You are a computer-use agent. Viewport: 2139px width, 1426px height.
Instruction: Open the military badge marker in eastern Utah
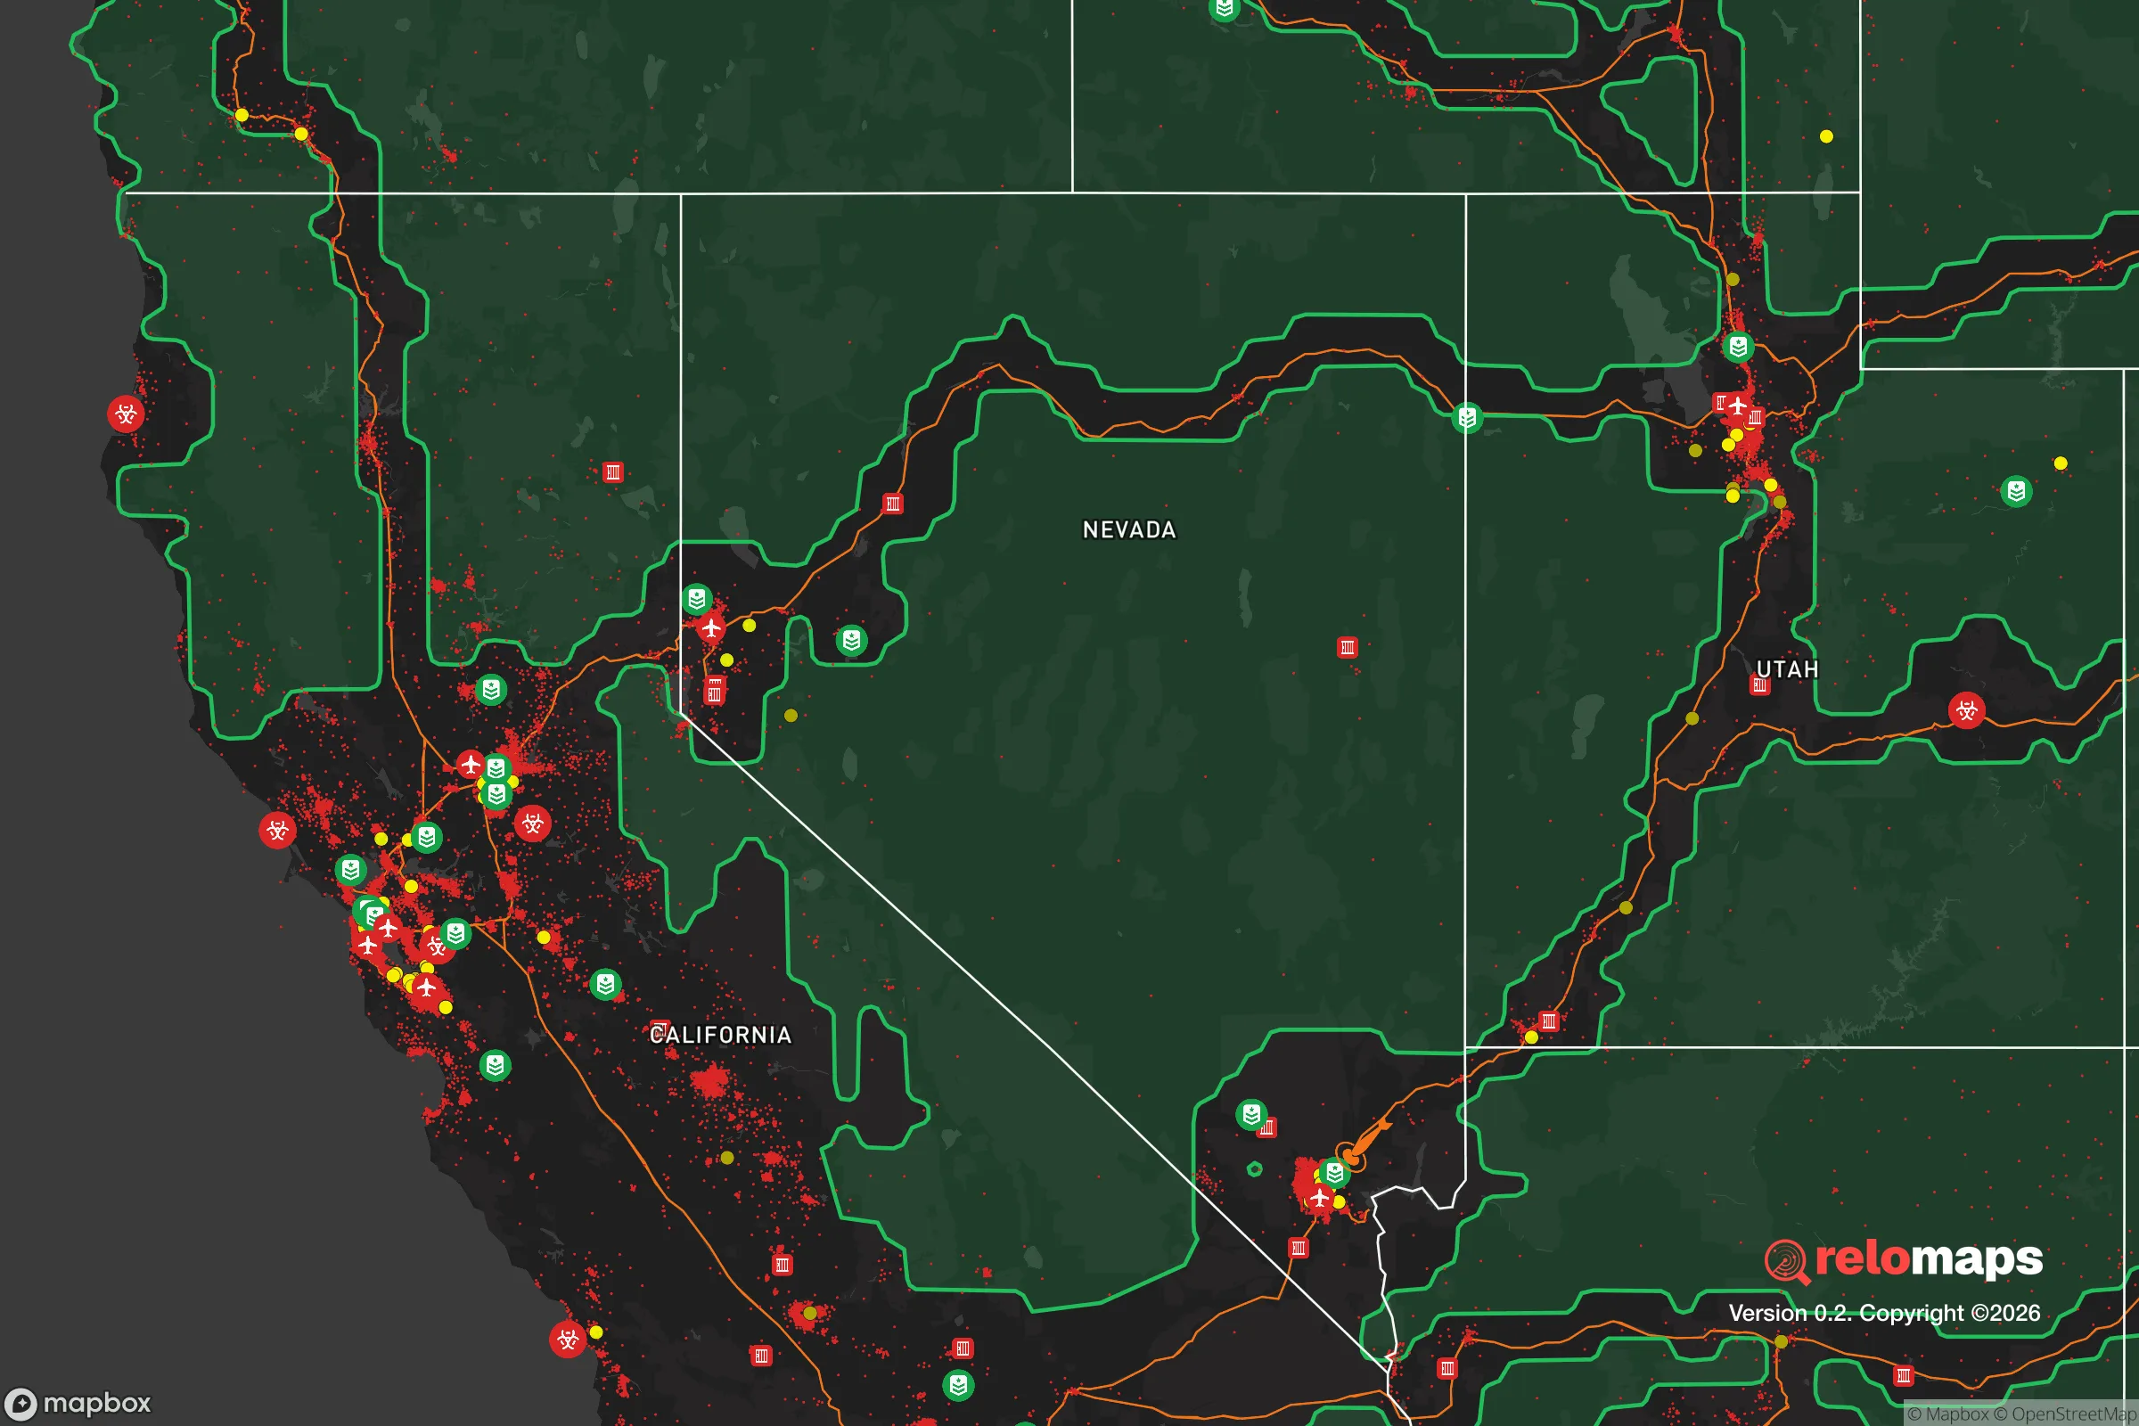pyautogui.click(x=2016, y=492)
